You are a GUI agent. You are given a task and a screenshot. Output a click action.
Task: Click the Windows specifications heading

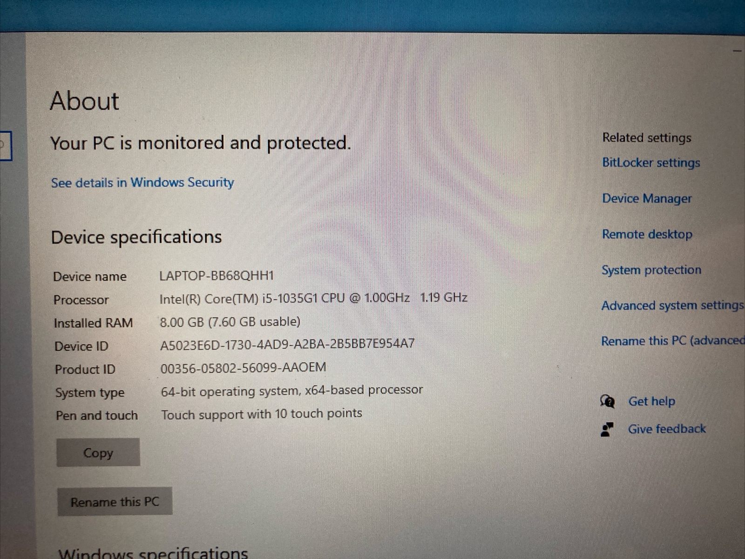pyautogui.click(x=153, y=553)
